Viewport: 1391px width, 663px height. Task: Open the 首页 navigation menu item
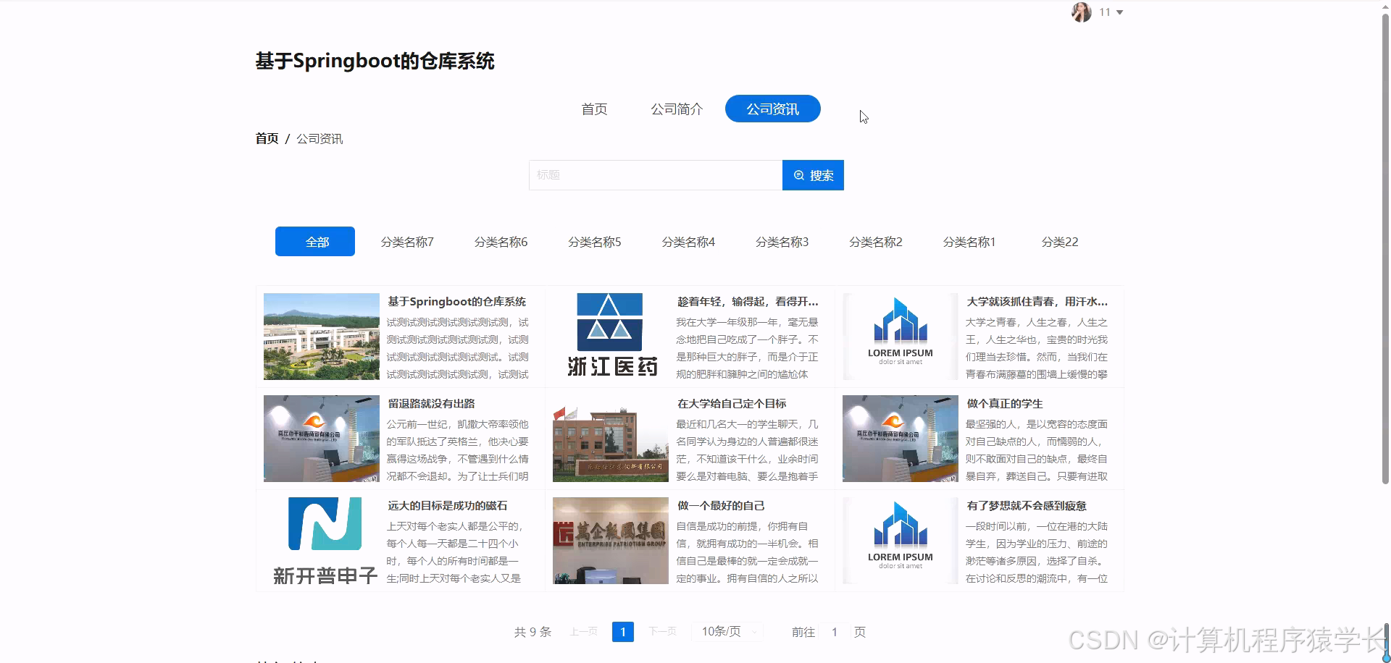[x=593, y=109]
